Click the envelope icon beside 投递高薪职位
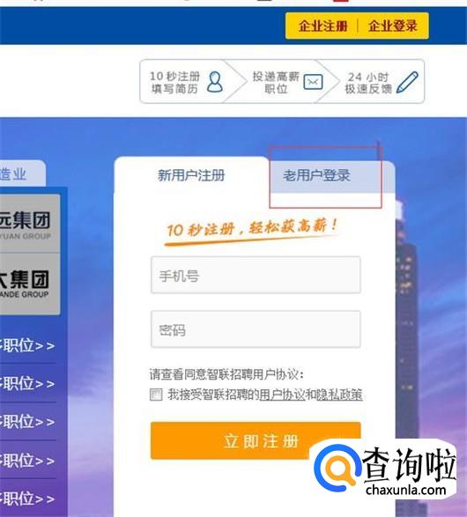This screenshot has width=467, height=517. [x=313, y=82]
